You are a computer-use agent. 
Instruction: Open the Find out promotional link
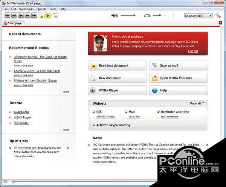(193, 51)
